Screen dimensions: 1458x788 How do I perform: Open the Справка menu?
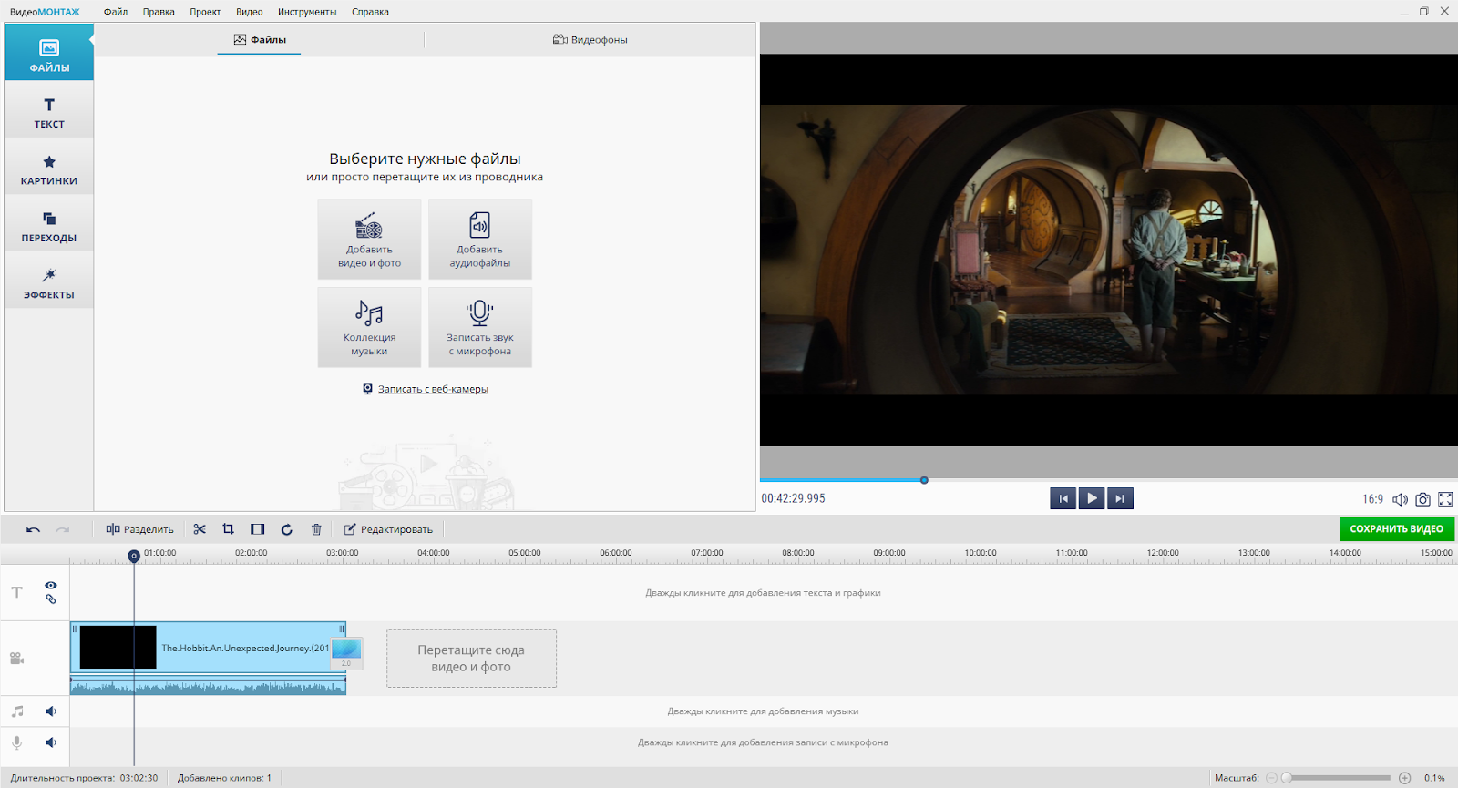370,12
